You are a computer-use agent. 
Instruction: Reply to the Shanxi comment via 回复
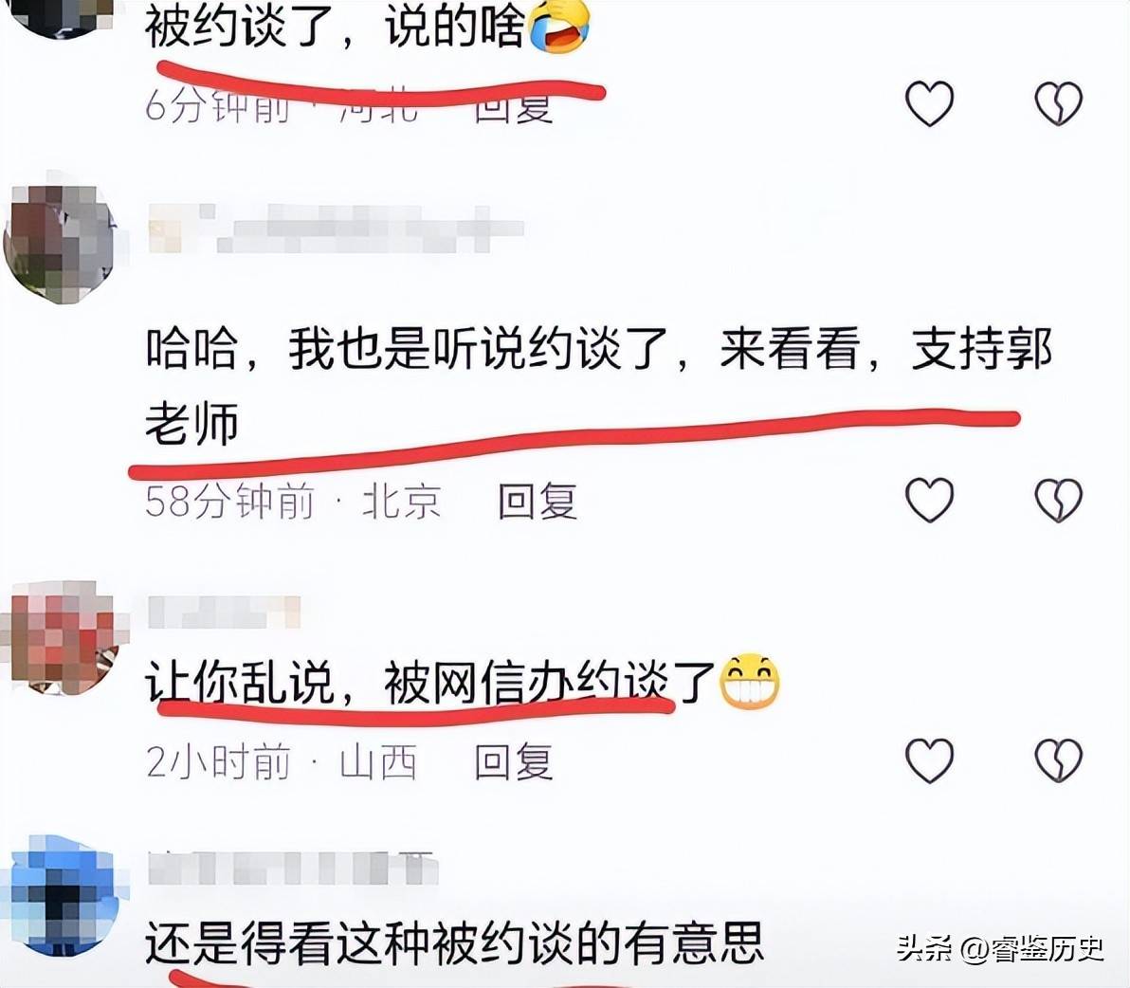[x=514, y=761]
